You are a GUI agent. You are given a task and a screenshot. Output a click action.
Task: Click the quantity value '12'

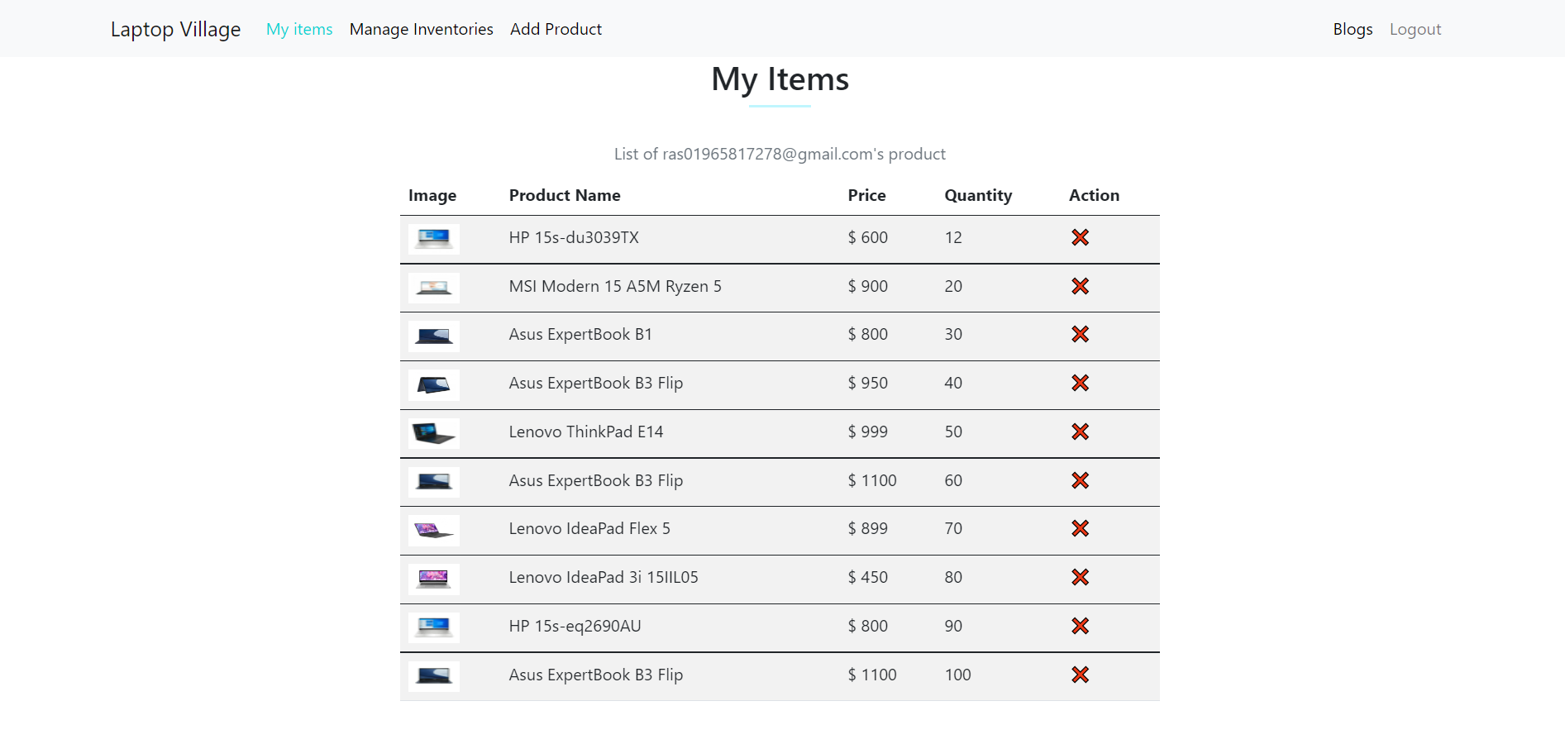[953, 237]
